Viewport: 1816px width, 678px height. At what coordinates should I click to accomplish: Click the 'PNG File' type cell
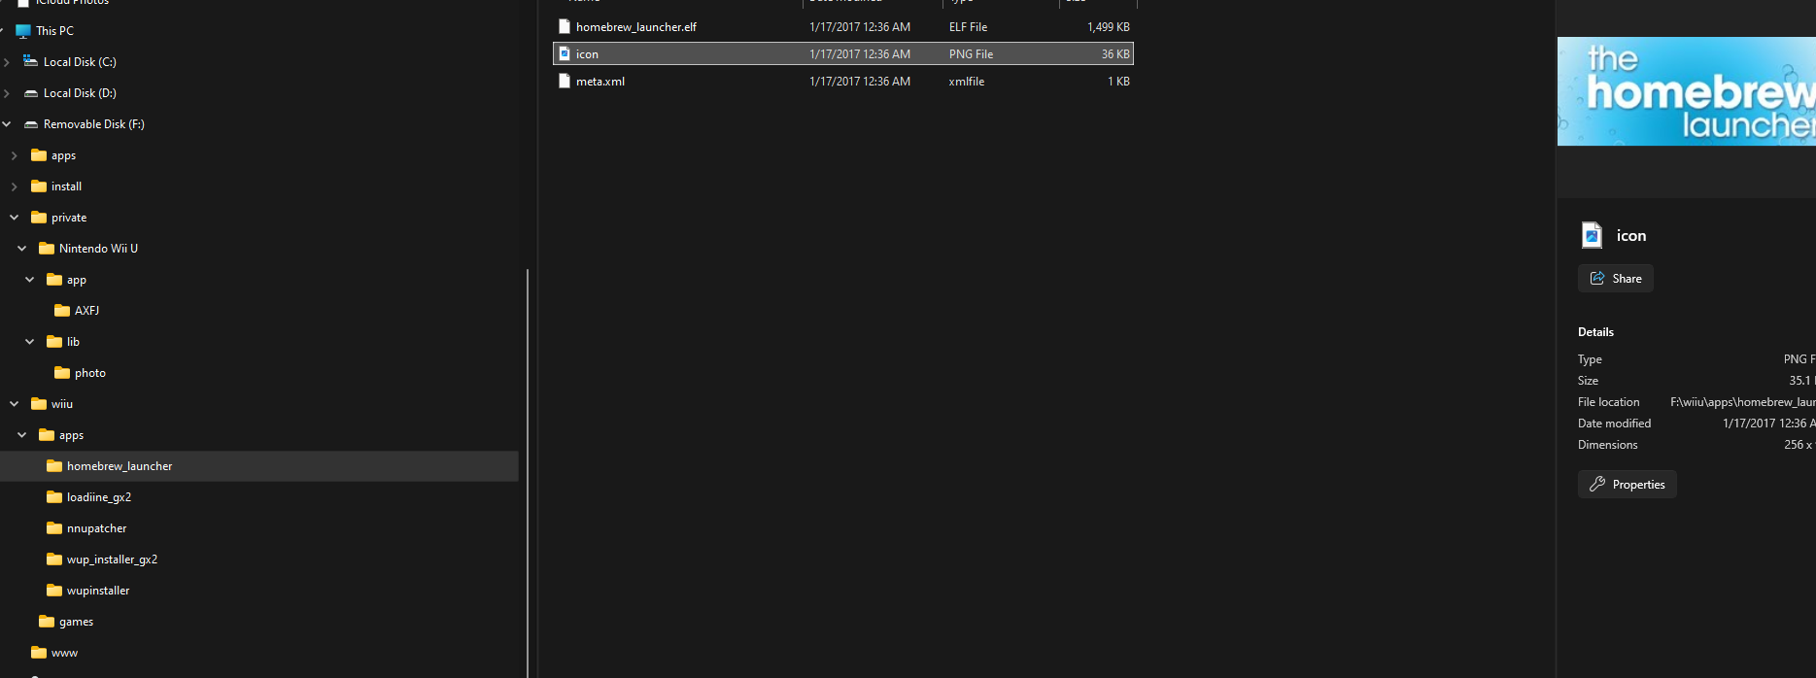(971, 54)
